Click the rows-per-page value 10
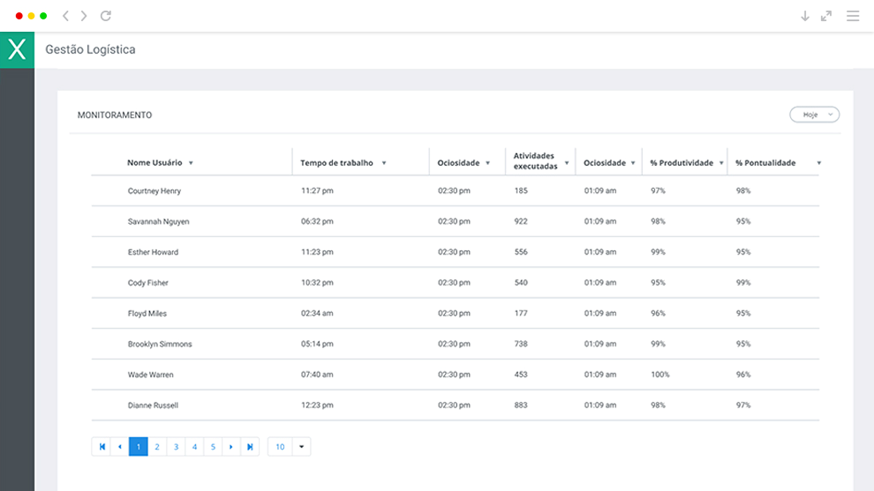This screenshot has width=874, height=491. point(280,447)
